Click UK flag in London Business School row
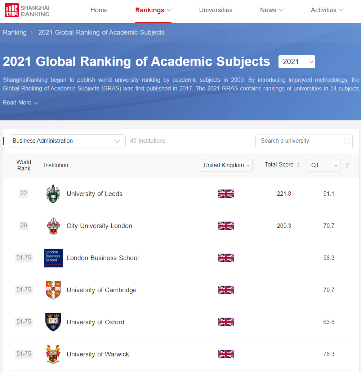361x373 pixels. point(226,258)
